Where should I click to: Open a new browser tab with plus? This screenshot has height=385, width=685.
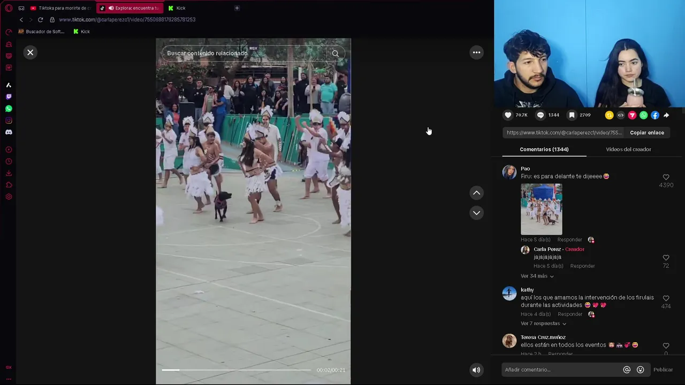pos(237,8)
